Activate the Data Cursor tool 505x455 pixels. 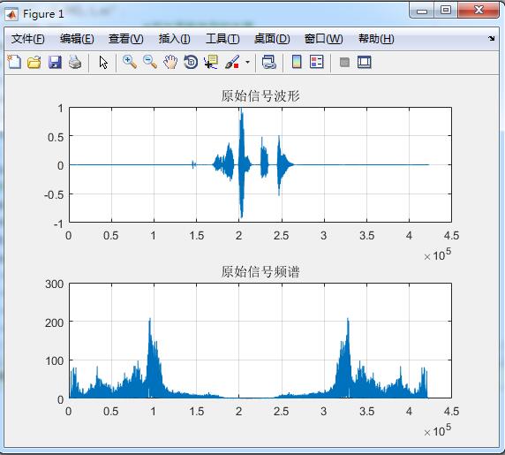tap(211, 62)
